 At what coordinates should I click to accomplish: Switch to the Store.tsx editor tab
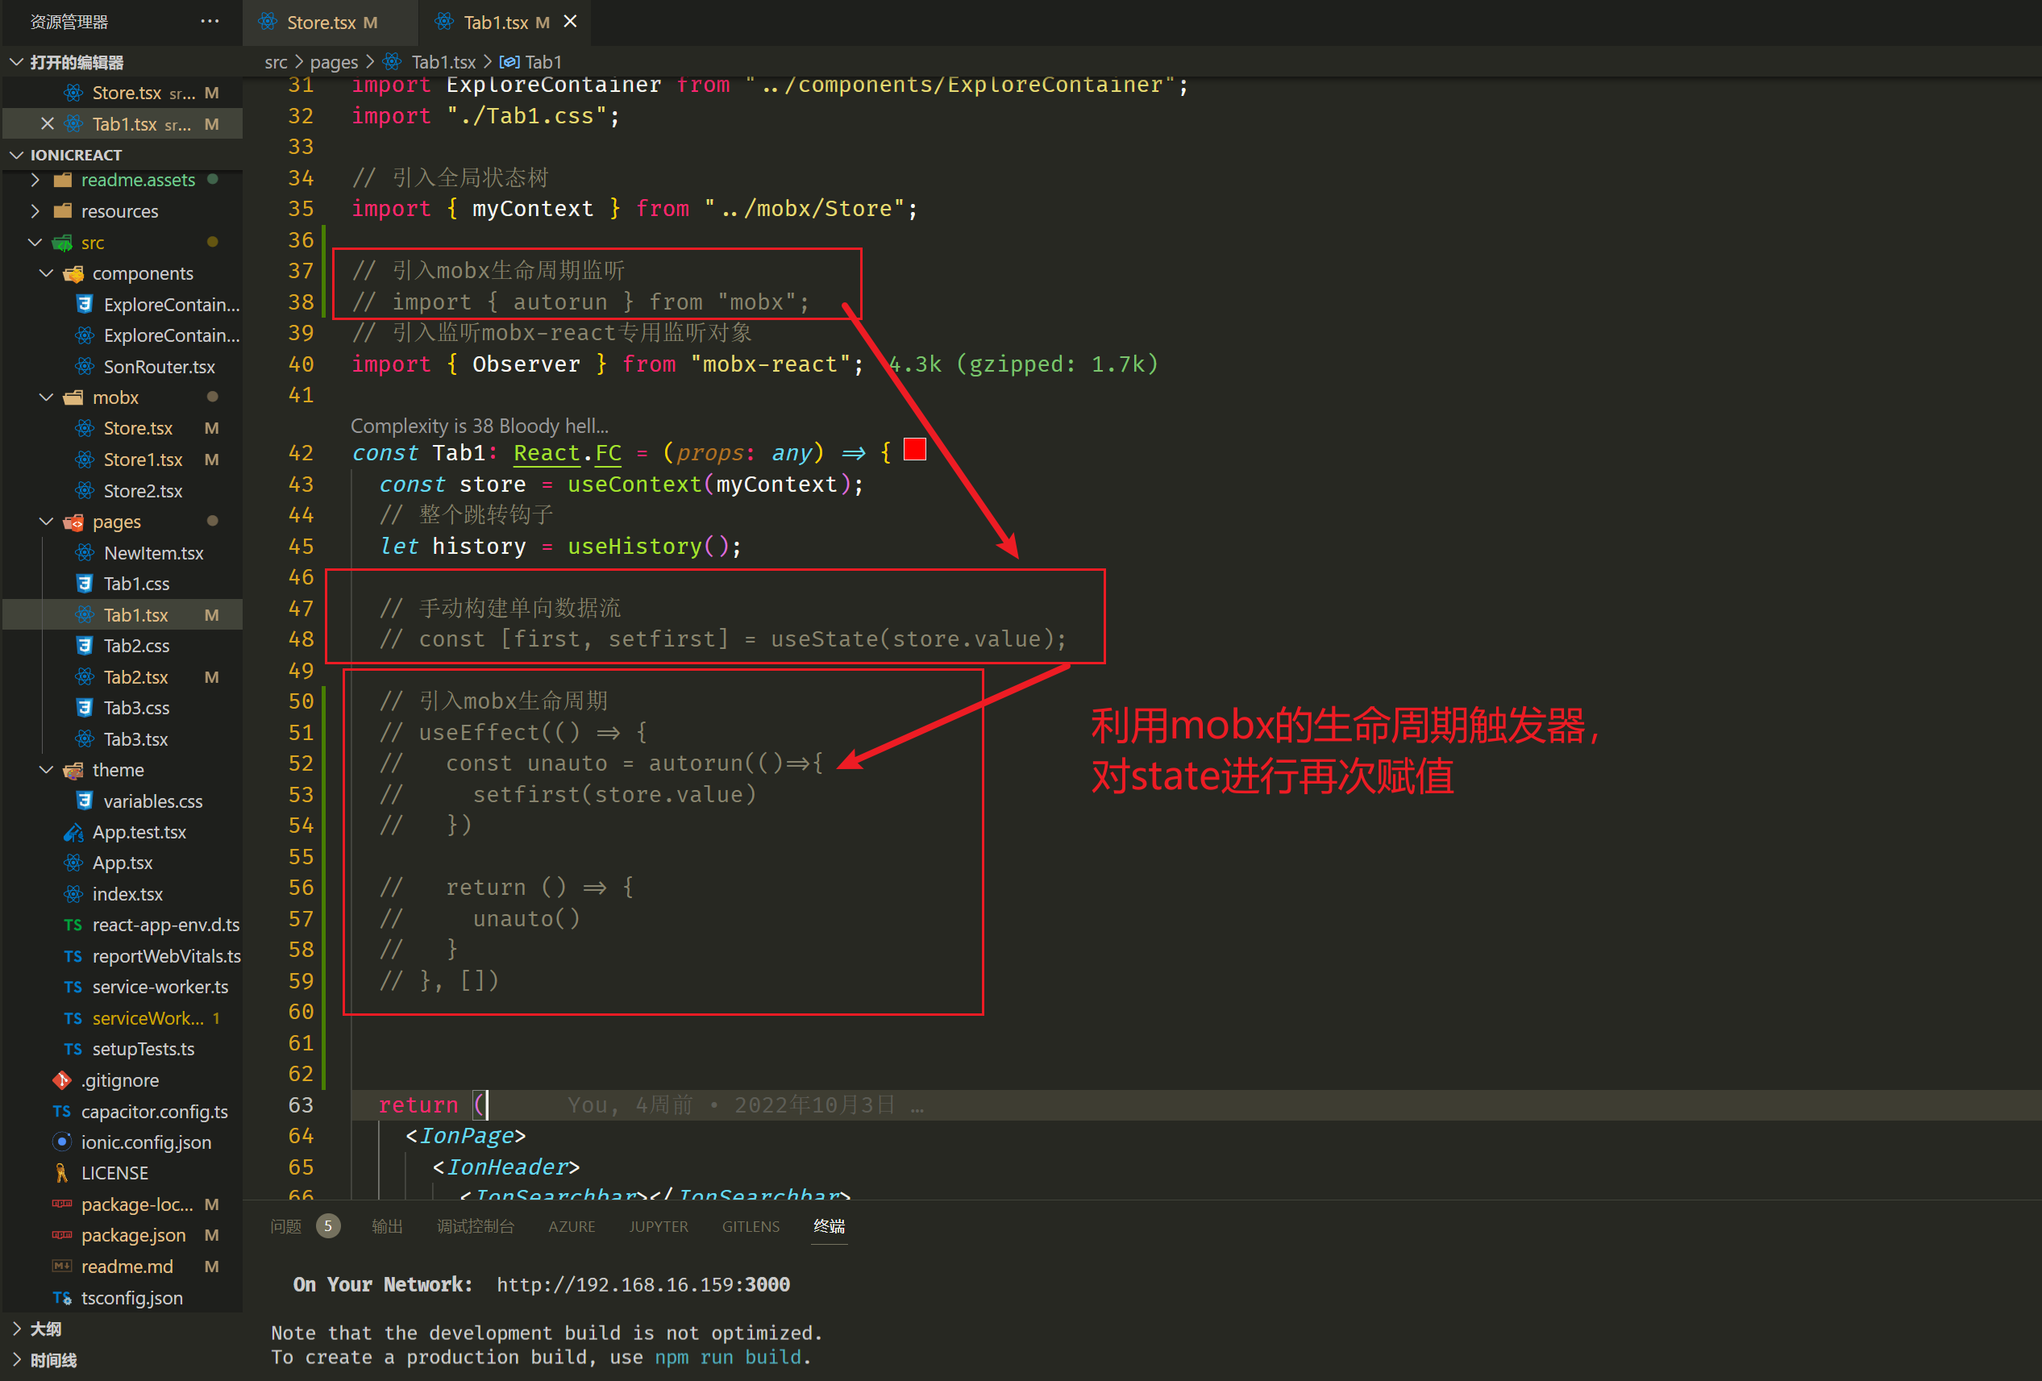[x=321, y=22]
